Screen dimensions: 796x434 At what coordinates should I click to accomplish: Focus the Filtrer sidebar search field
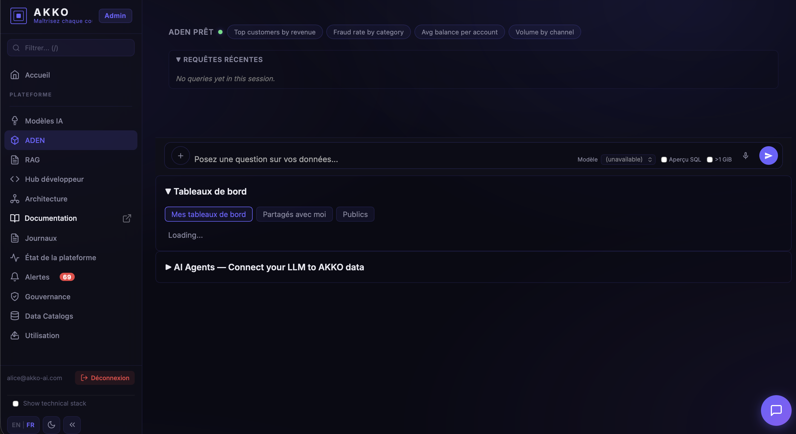(x=71, y=48)
